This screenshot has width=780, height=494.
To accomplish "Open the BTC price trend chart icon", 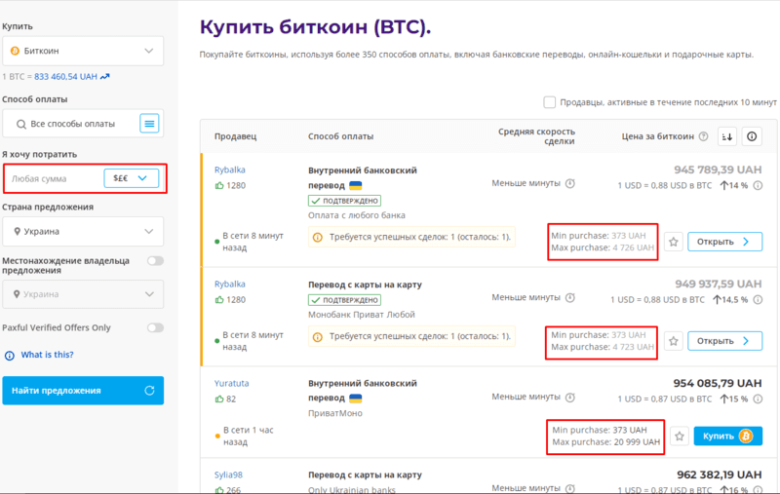I will click(105, 77).
